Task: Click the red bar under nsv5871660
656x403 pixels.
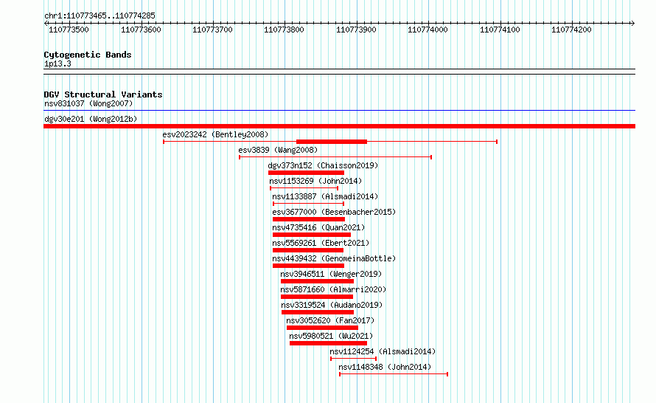Action: click(317, 297)
